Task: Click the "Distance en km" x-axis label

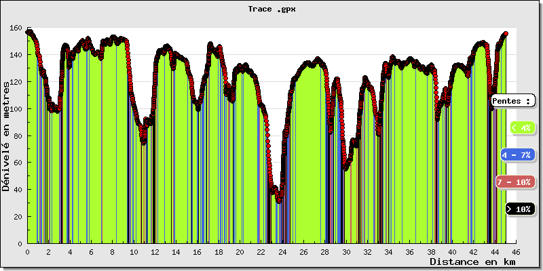Action: pyautogui.click(x=466, y=262)
